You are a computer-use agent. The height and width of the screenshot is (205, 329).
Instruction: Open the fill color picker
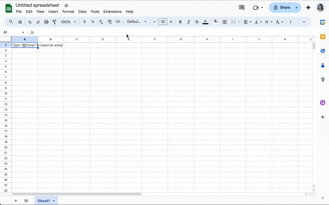pos(216,22)
